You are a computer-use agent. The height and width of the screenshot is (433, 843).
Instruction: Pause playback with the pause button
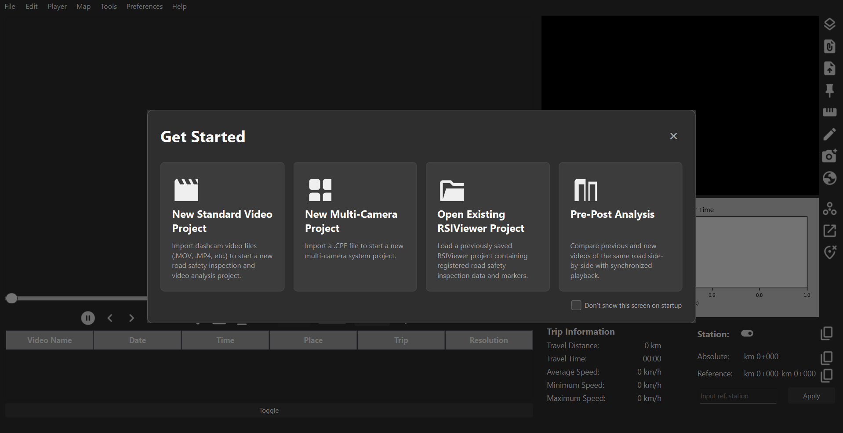[x=88, y=318]
